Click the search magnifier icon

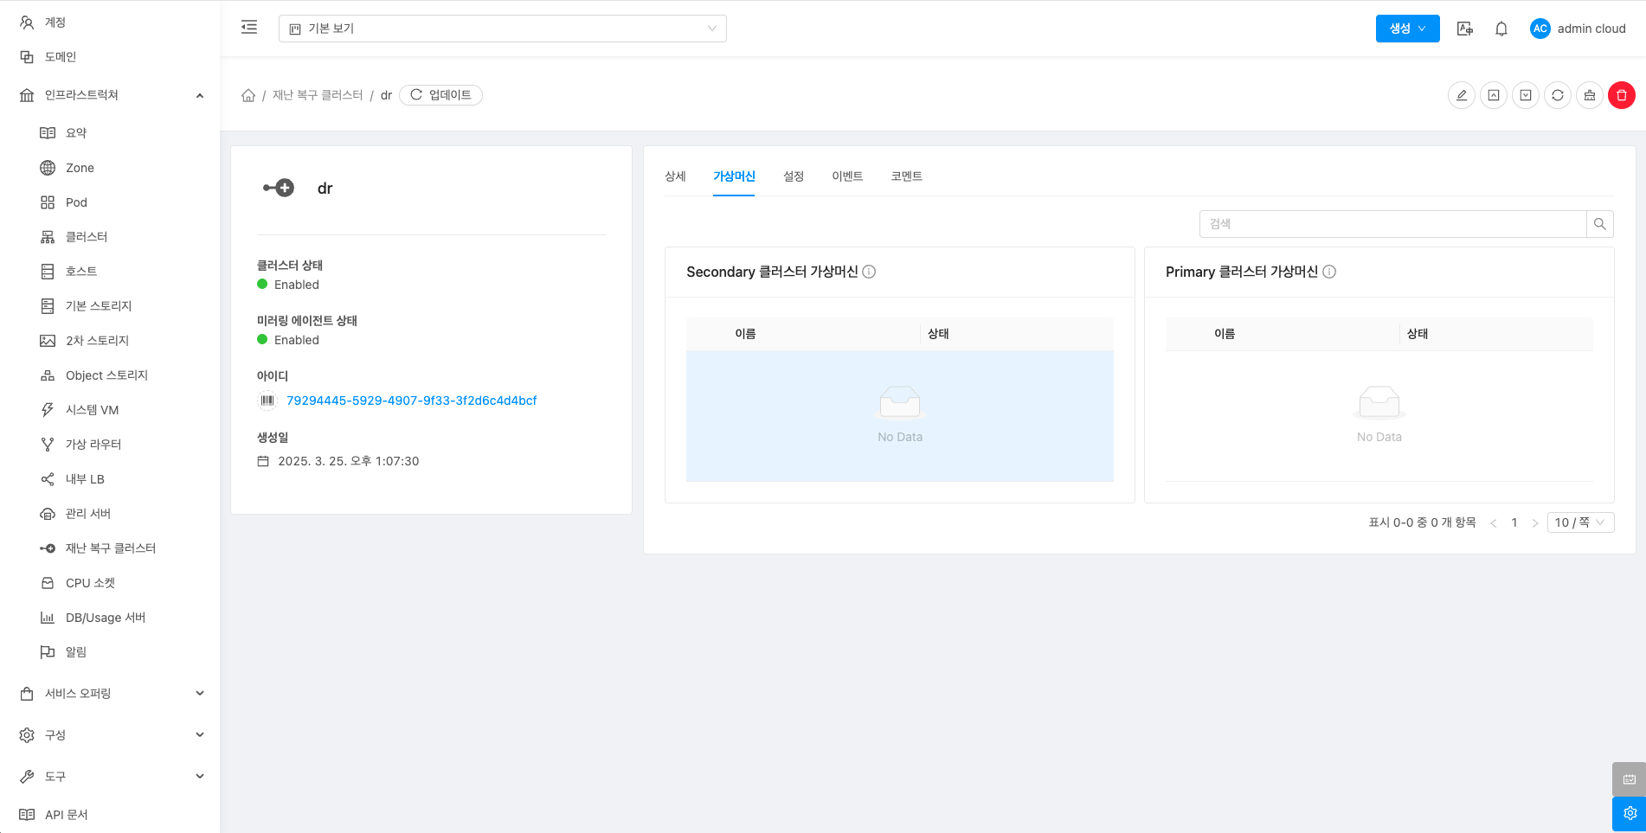(1599, 224)
